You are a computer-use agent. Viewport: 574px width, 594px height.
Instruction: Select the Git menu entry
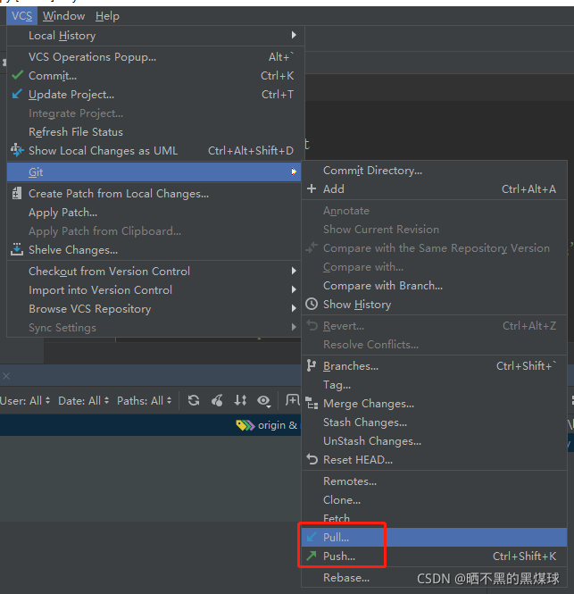point(154,172)
